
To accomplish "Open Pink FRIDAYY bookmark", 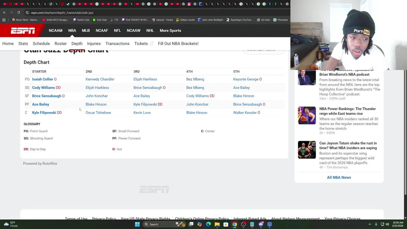I will pyautogui.click(x=135, y=20).
